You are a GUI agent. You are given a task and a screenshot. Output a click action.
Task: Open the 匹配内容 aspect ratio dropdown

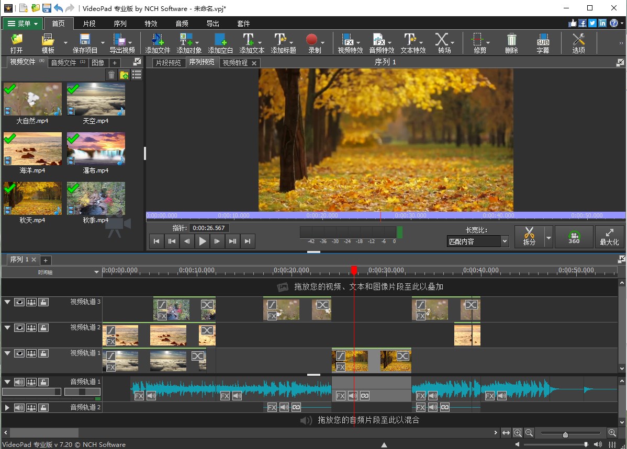[478, 241]
